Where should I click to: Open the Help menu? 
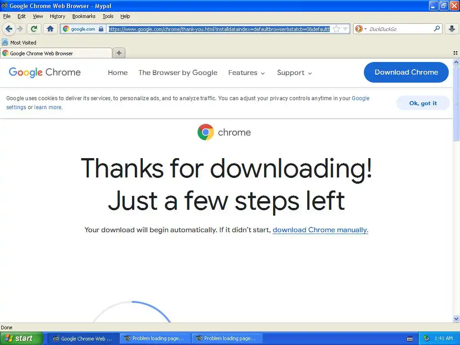(125, 16)
